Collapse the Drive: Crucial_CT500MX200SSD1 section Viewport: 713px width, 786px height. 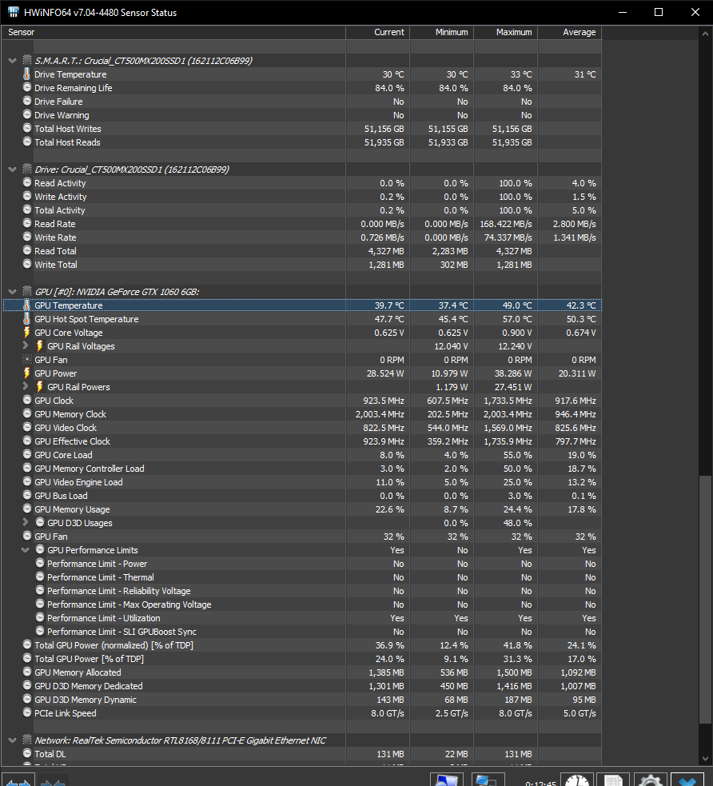[x=13, y=170]
